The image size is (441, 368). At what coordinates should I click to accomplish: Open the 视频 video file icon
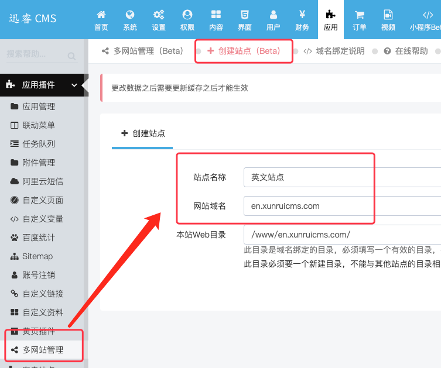click(388, 14)
